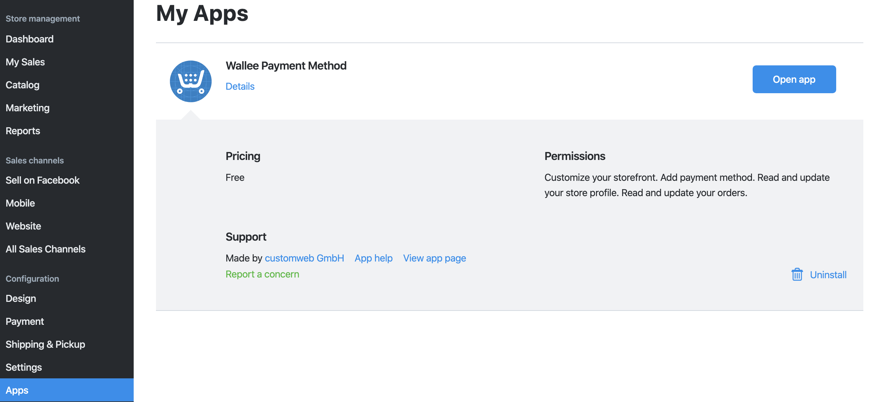
Task: Go to Payment configuration
Action: tap(25, 321)
